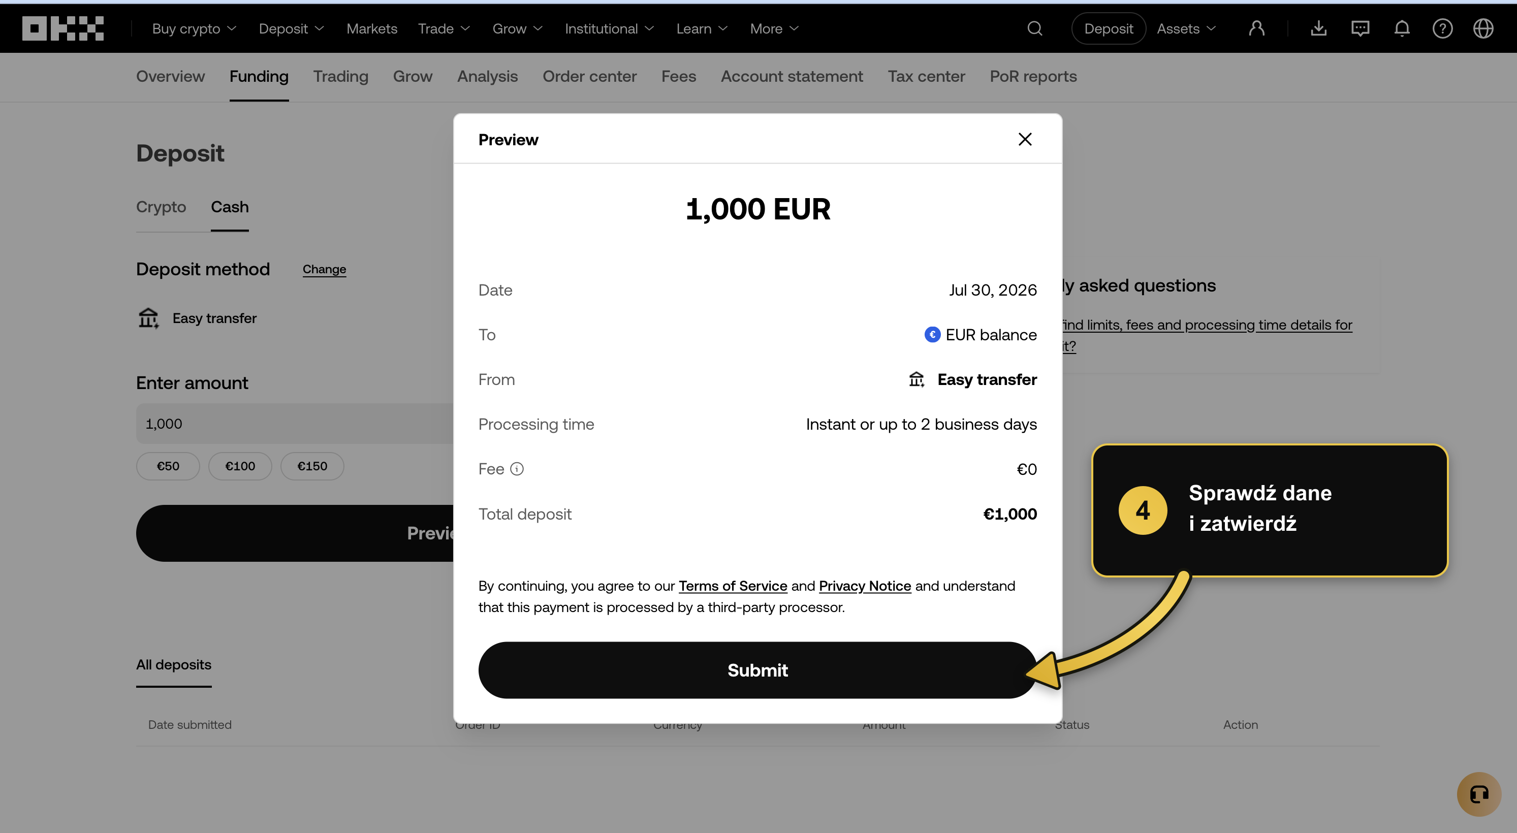Viewport: 1517px width, 833px height.
Task: Open the Terms of Service link
Action: (733, 586)
